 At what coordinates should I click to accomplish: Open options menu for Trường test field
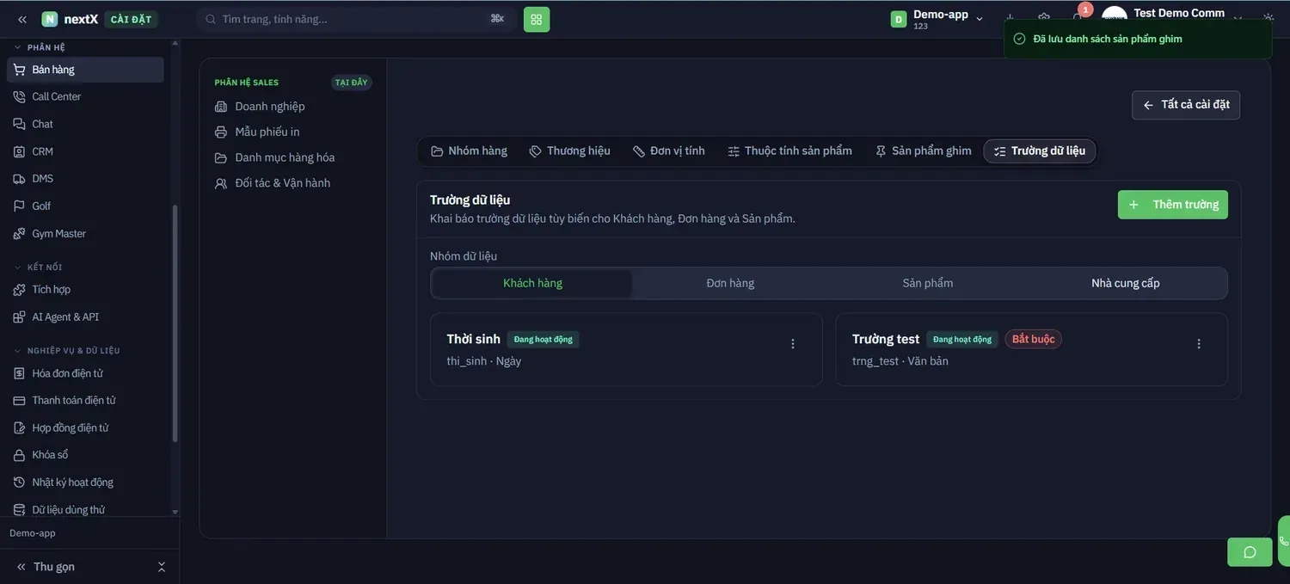point(1199,344)
